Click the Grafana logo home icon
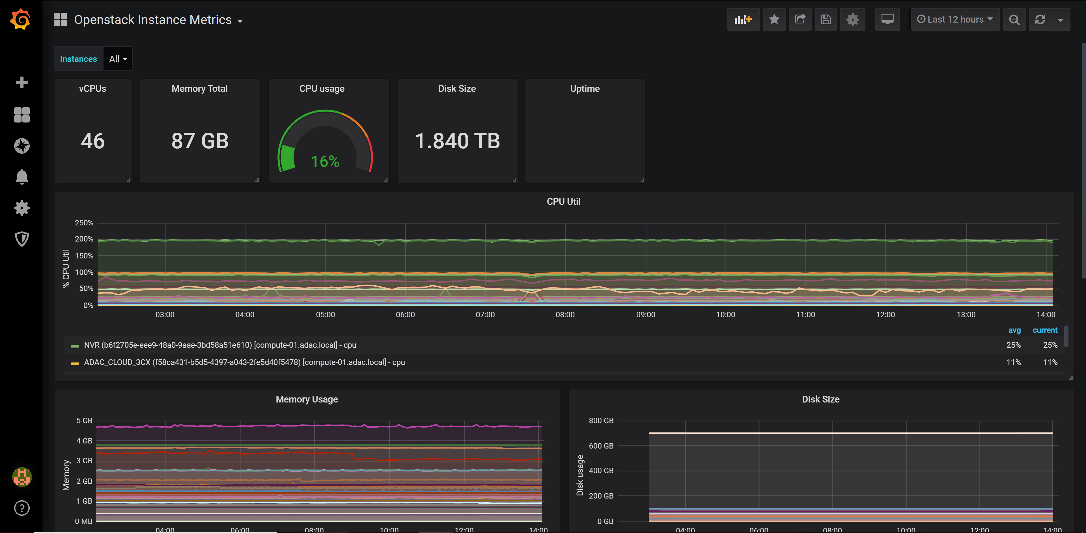1086x533 pixels. (21, 19)
